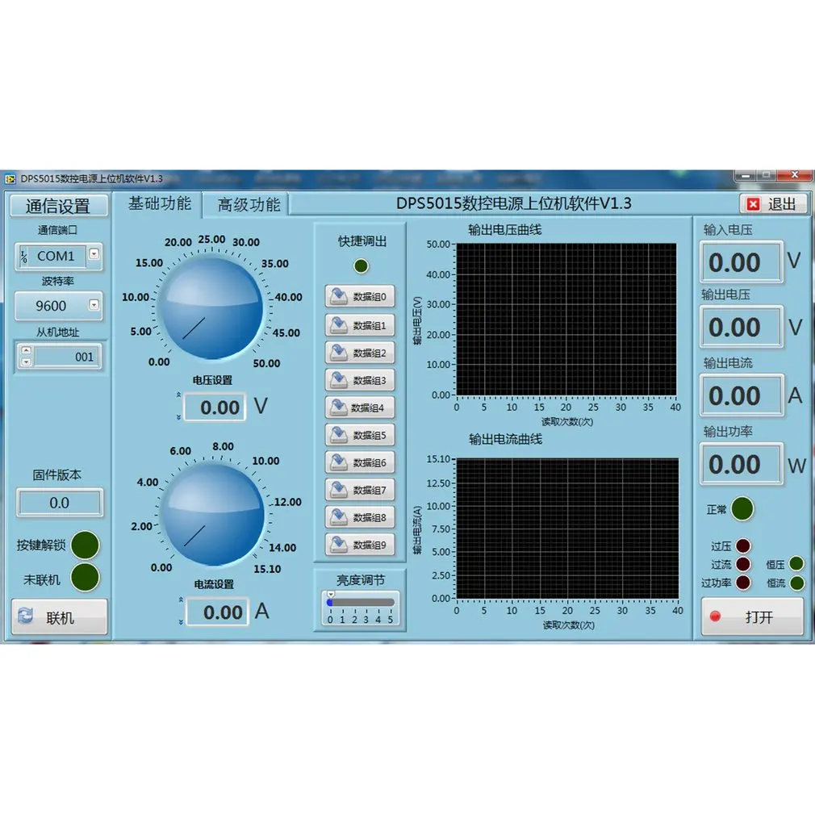Click the 数据组4 quick recall button

tap(360, 407)
